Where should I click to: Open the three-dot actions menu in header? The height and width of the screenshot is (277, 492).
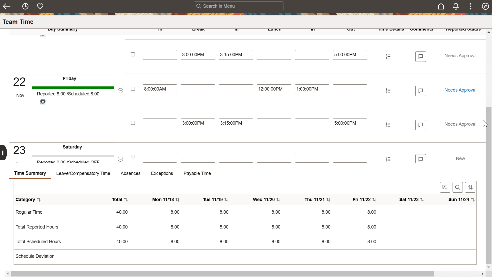(x=470, y=6)
